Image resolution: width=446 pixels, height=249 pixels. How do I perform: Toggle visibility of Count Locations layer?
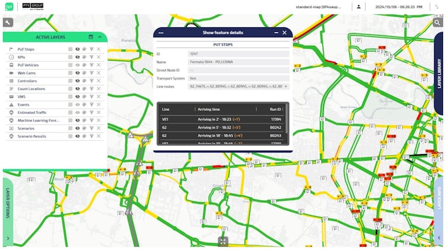pos(77,89)
